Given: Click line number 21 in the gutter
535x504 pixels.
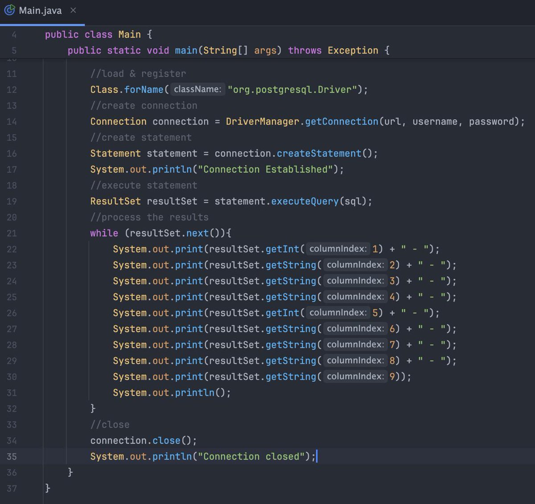Looking at the screenshot, I should tap(12, 233).
